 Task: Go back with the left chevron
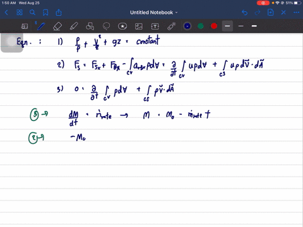pyautogui.click(x=6, y=13)
